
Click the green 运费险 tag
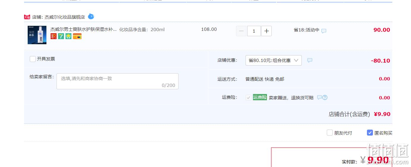260,97
